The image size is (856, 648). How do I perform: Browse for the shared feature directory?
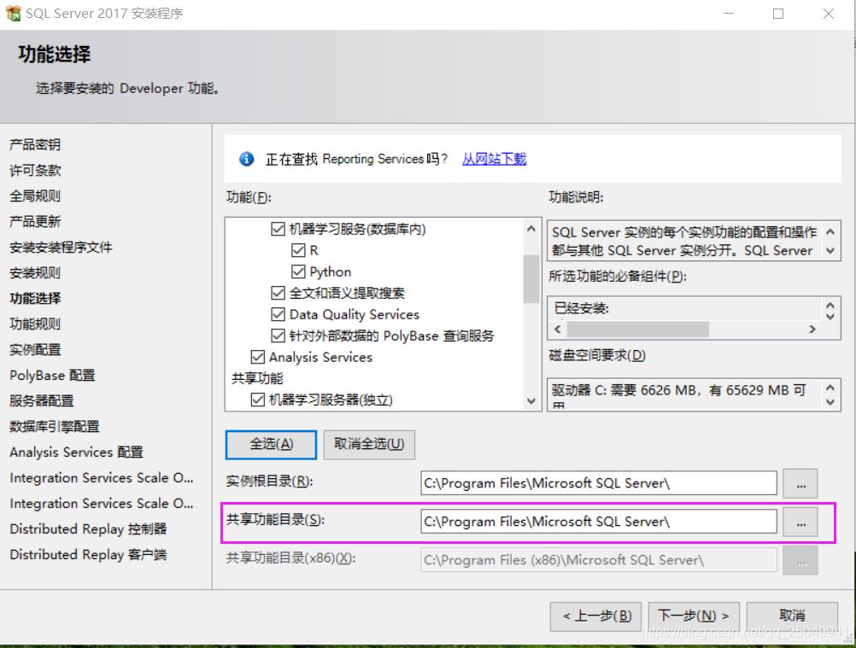pos(800,522)
